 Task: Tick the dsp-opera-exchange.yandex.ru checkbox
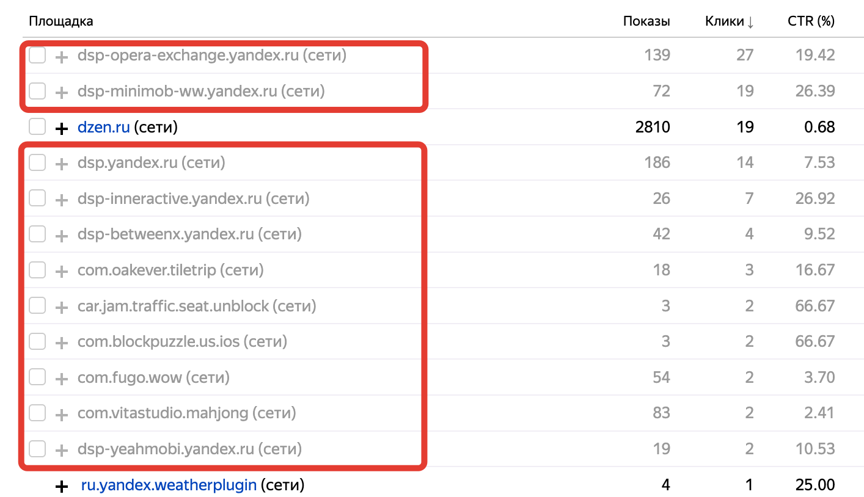tap(37, 56)
